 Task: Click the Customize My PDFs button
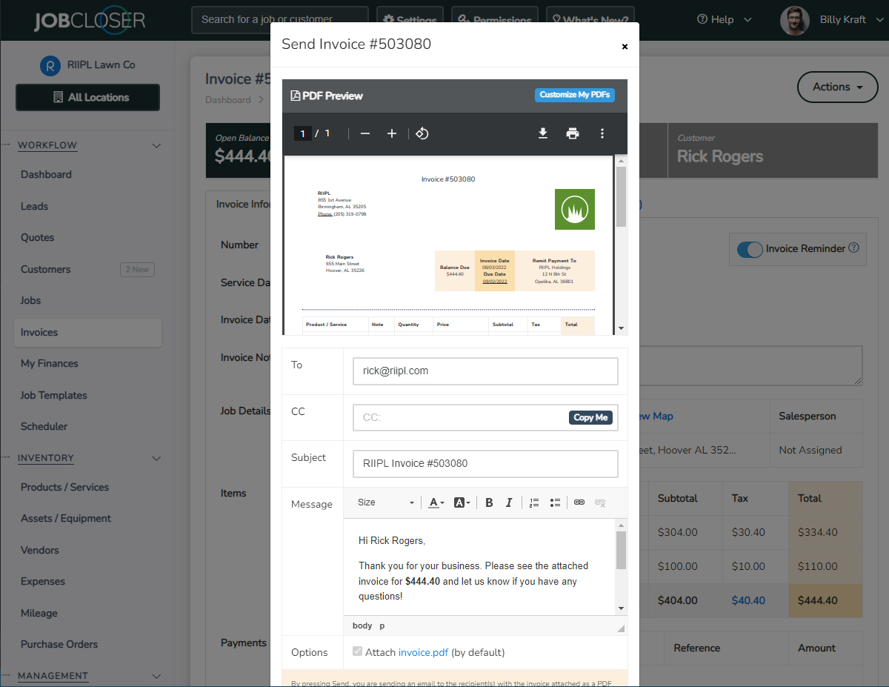(574, 95)
